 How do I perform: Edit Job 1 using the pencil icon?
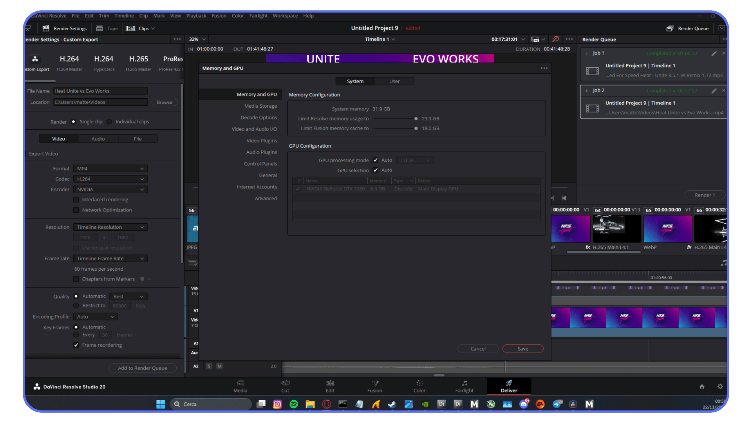(x=714, y=53)
